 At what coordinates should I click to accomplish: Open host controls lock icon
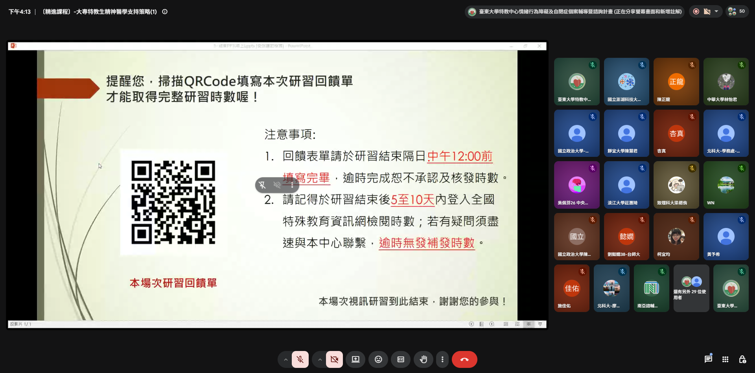pyautogui.click(x=742, y=359)
